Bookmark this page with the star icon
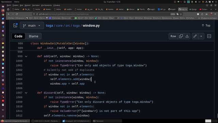The image size is (218, 123). coord(181,14)
